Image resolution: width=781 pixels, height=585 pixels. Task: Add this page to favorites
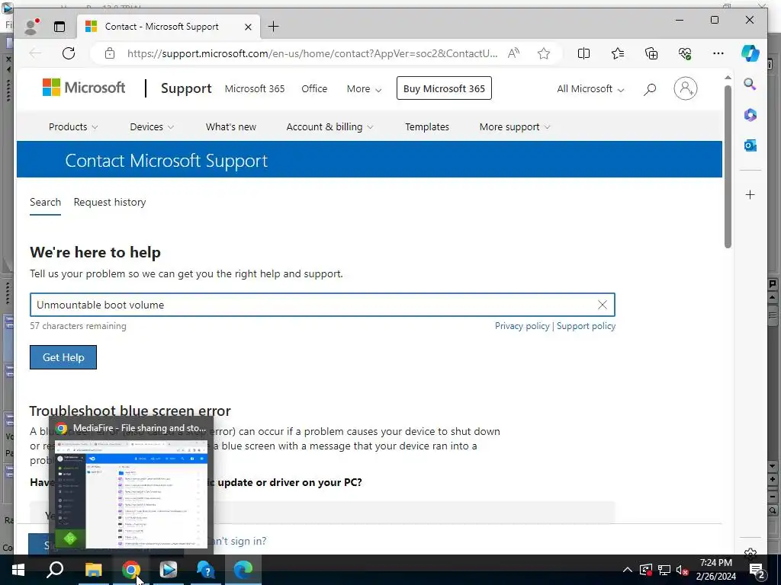[x=544, y=53]
